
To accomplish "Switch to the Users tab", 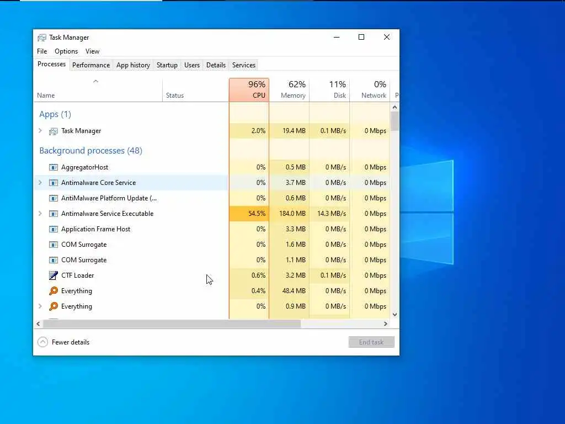I will (x=191, y=65).
